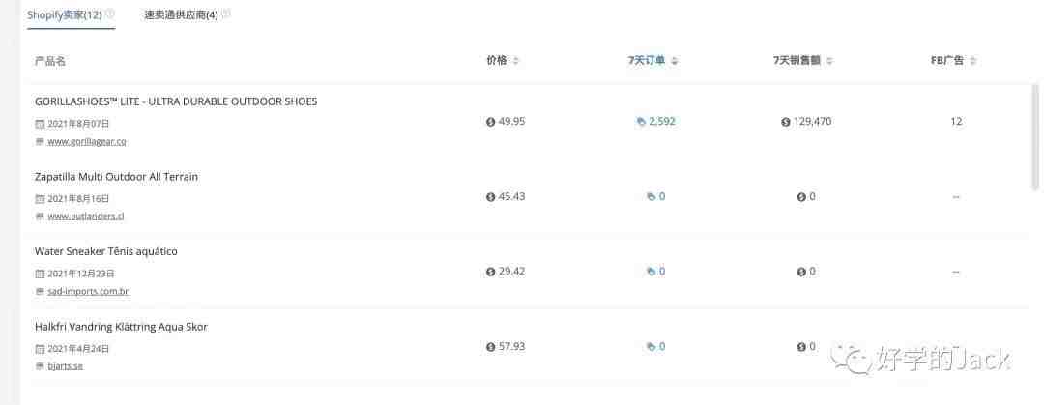Image resolution: width=1044 pixels, height=405 pixels.
Task: Click calendar icon for 2021年12月23日 date
Action: pyautogui.click(x=40, y=274)
